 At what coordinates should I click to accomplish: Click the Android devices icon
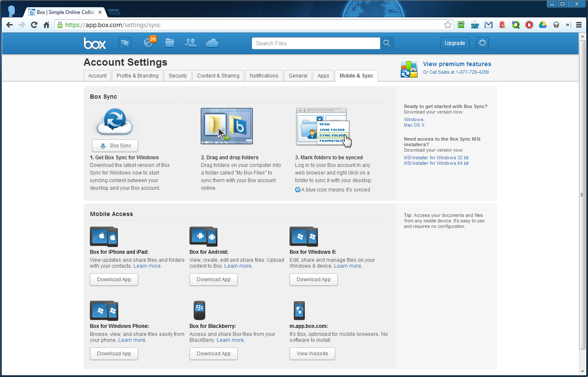pyautogui.click(x=203, y=237)
